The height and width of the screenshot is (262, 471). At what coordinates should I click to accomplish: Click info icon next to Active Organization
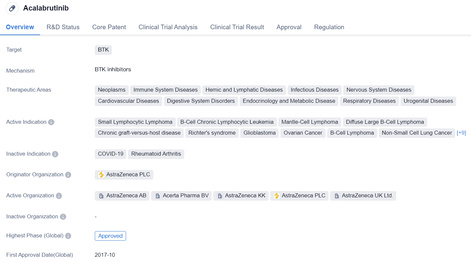point(59,196)
